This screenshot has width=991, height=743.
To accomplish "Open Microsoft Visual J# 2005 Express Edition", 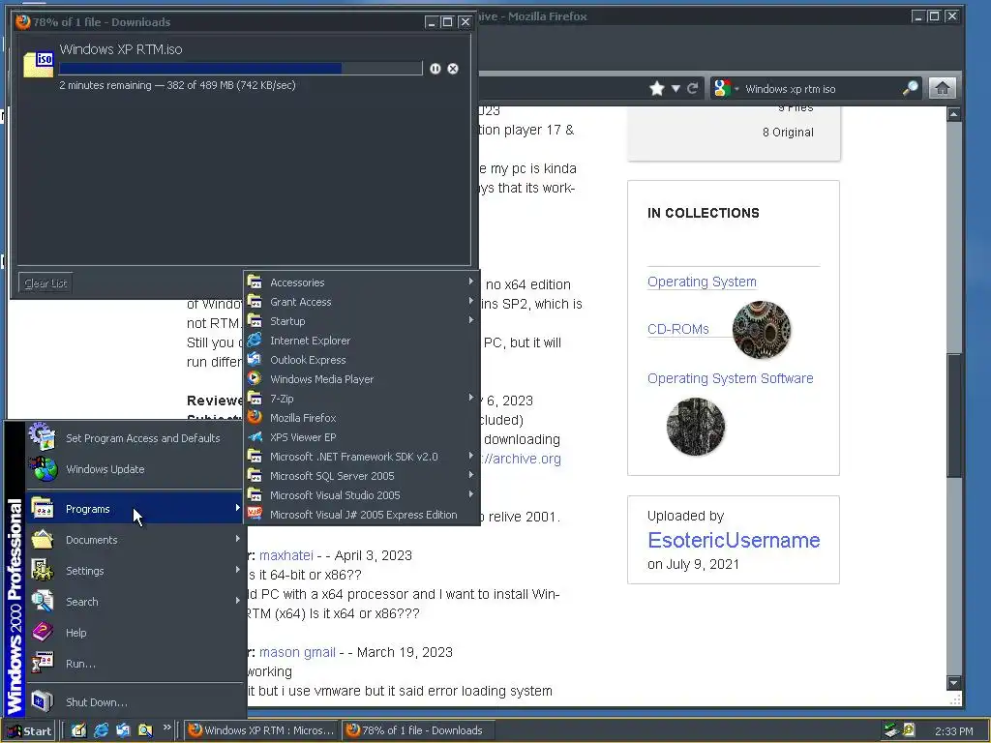I will pos(362,515).
